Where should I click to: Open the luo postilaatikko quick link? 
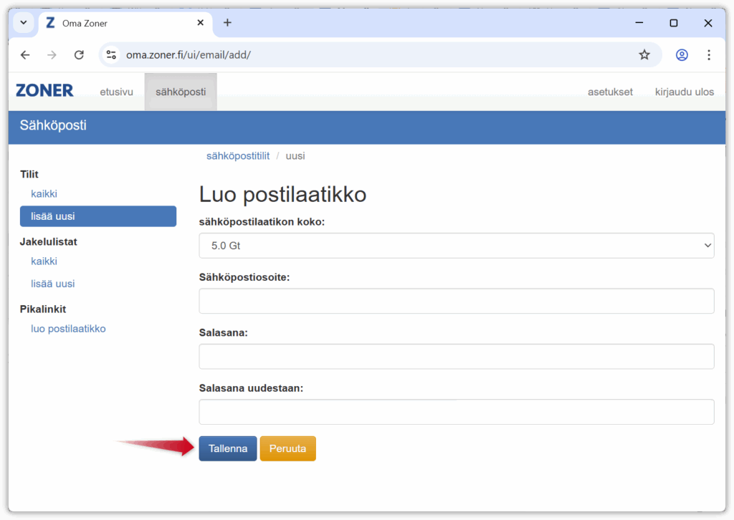click(x=68, y=329)
